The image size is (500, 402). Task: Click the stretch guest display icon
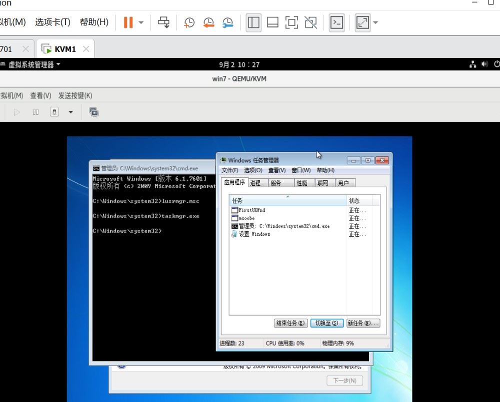click(x=362, y=22)
